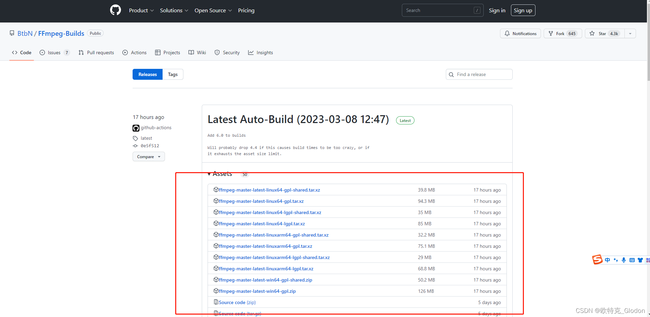Download ffmpeg-master-latest-win64-gpl.zip
Screen dimensions: 650x317
pos(257,291)
